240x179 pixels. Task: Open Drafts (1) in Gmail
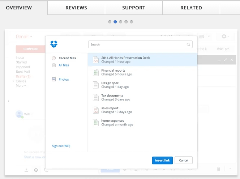23,76
